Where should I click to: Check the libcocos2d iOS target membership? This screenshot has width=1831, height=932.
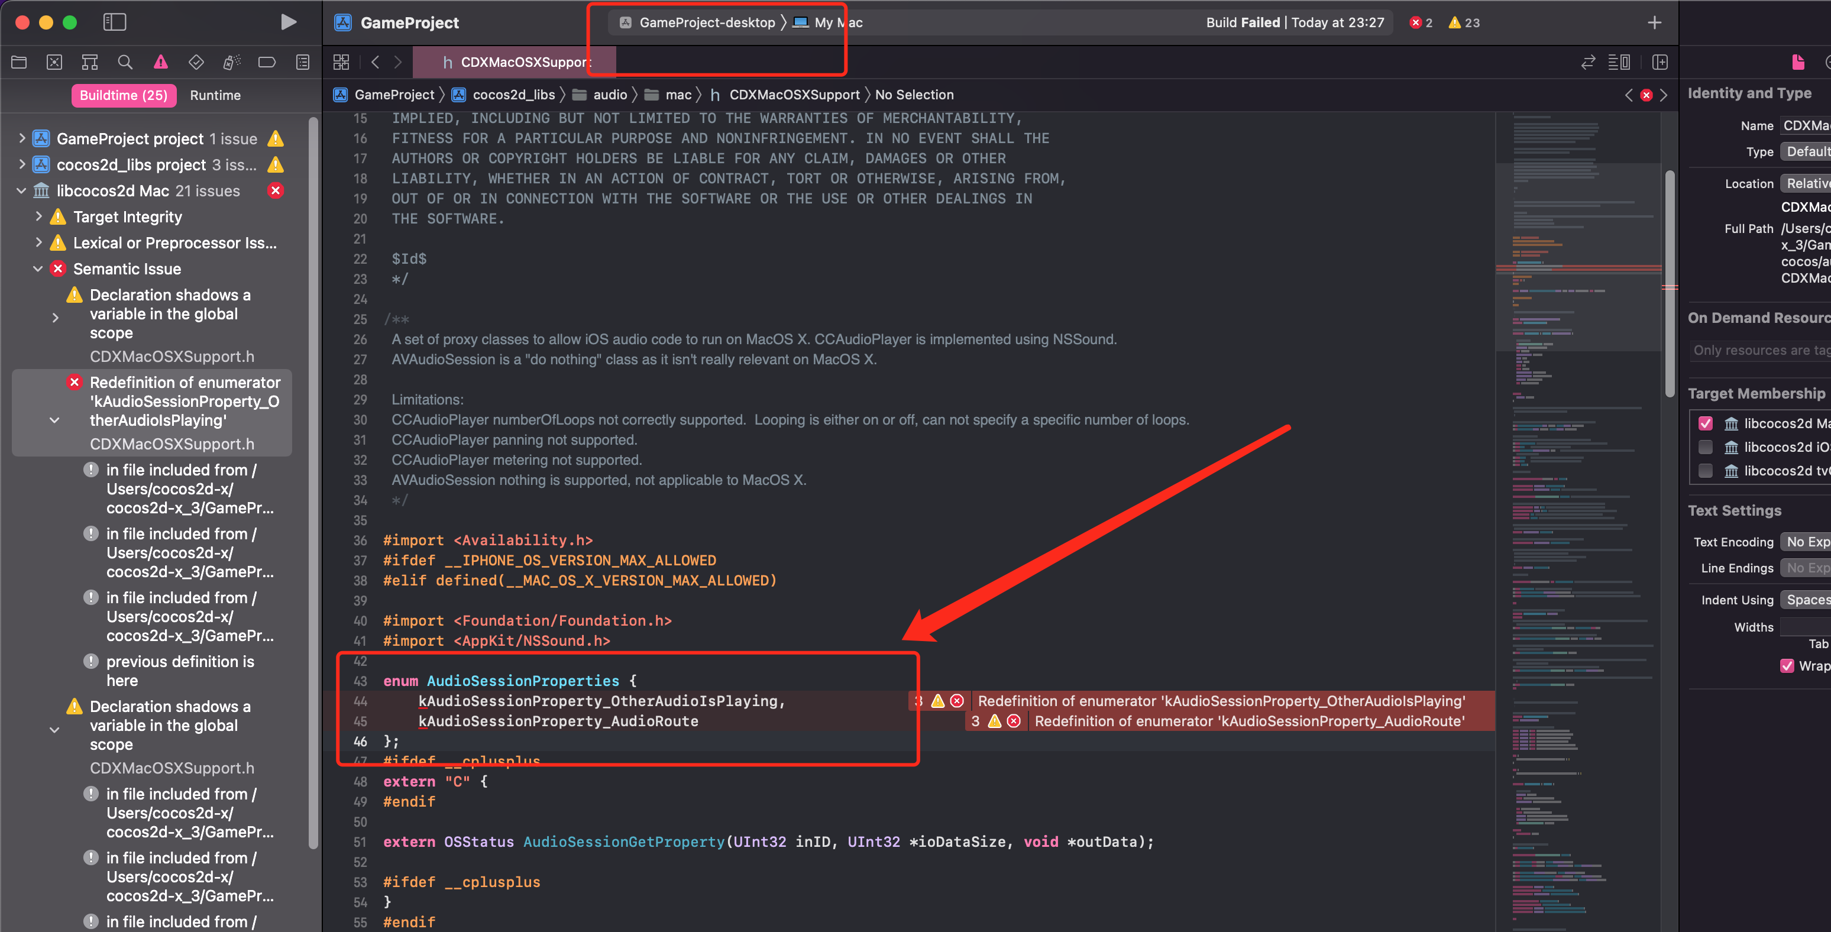1705,447
